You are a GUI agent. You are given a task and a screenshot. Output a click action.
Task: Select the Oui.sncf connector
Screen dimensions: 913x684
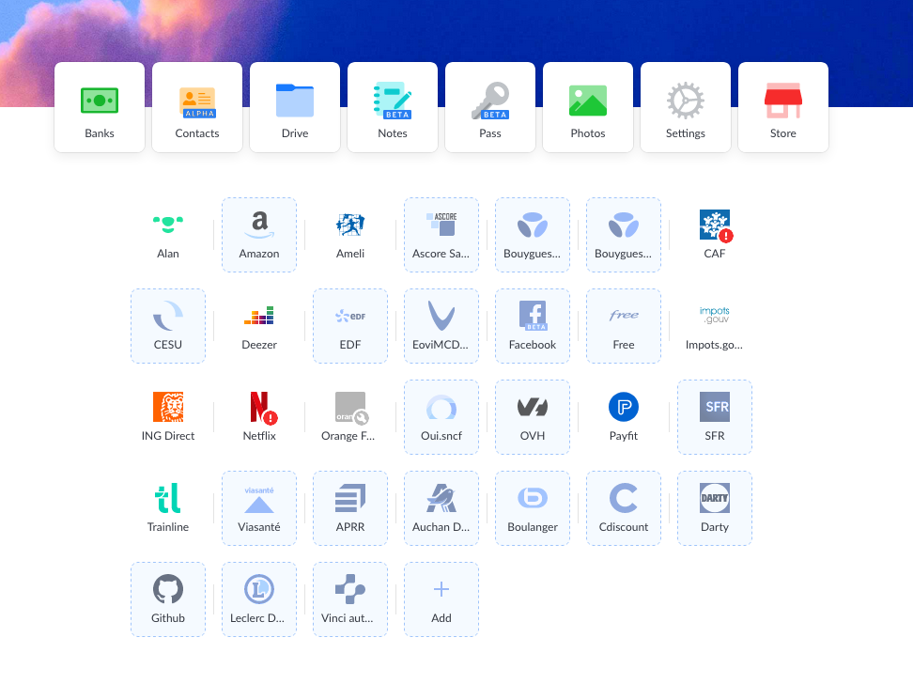pos(441,417)
